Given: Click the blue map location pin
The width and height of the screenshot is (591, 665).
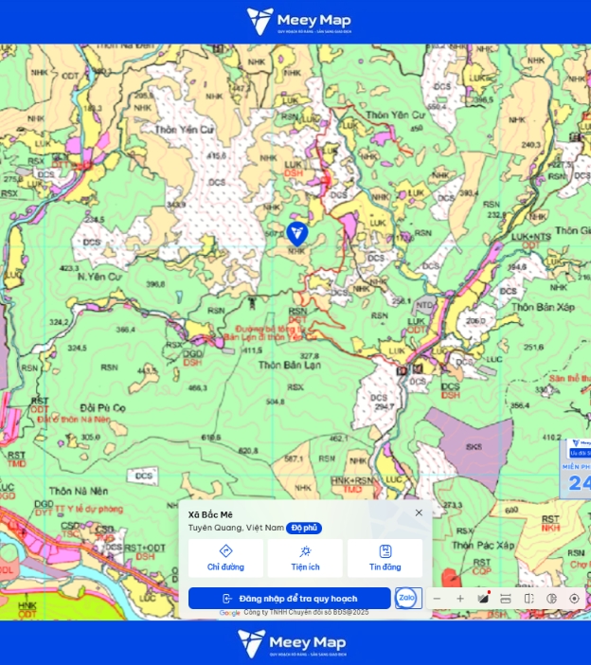Looking at the screenshot, I should click(297, 234).
